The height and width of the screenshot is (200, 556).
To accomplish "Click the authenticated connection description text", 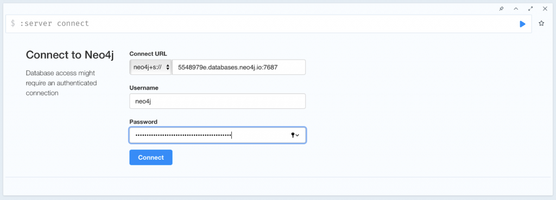I will 61,83.
